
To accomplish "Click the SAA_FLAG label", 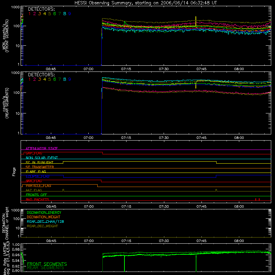I will tap(34, 181).
